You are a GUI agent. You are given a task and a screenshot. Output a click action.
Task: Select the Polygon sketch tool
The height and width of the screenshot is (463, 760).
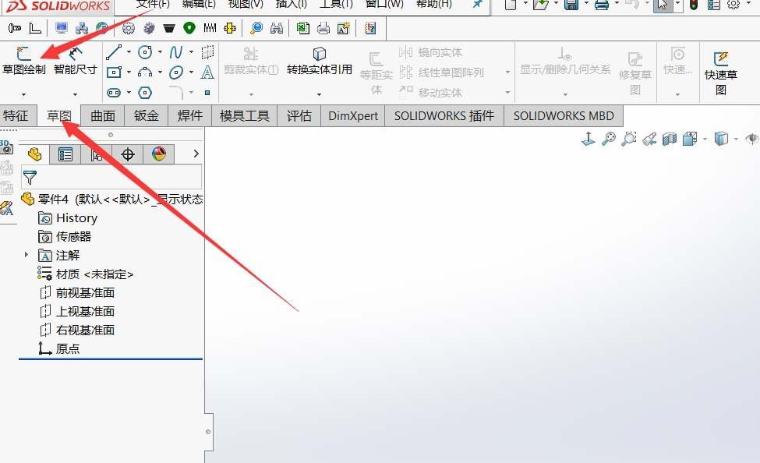(145, 92)
